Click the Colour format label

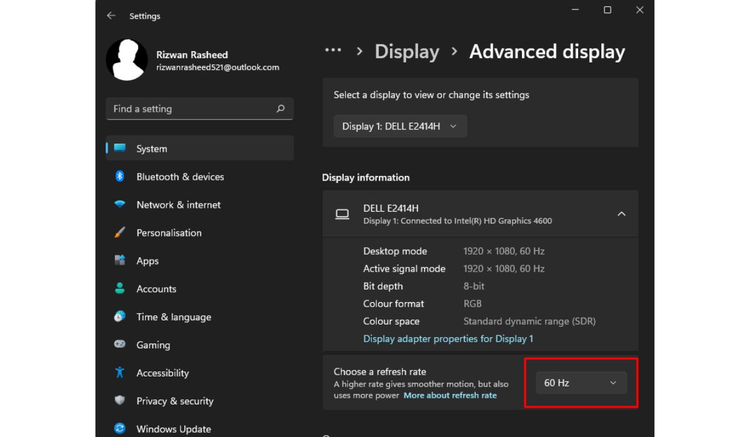pyautogui.click(x=394, y=303)
